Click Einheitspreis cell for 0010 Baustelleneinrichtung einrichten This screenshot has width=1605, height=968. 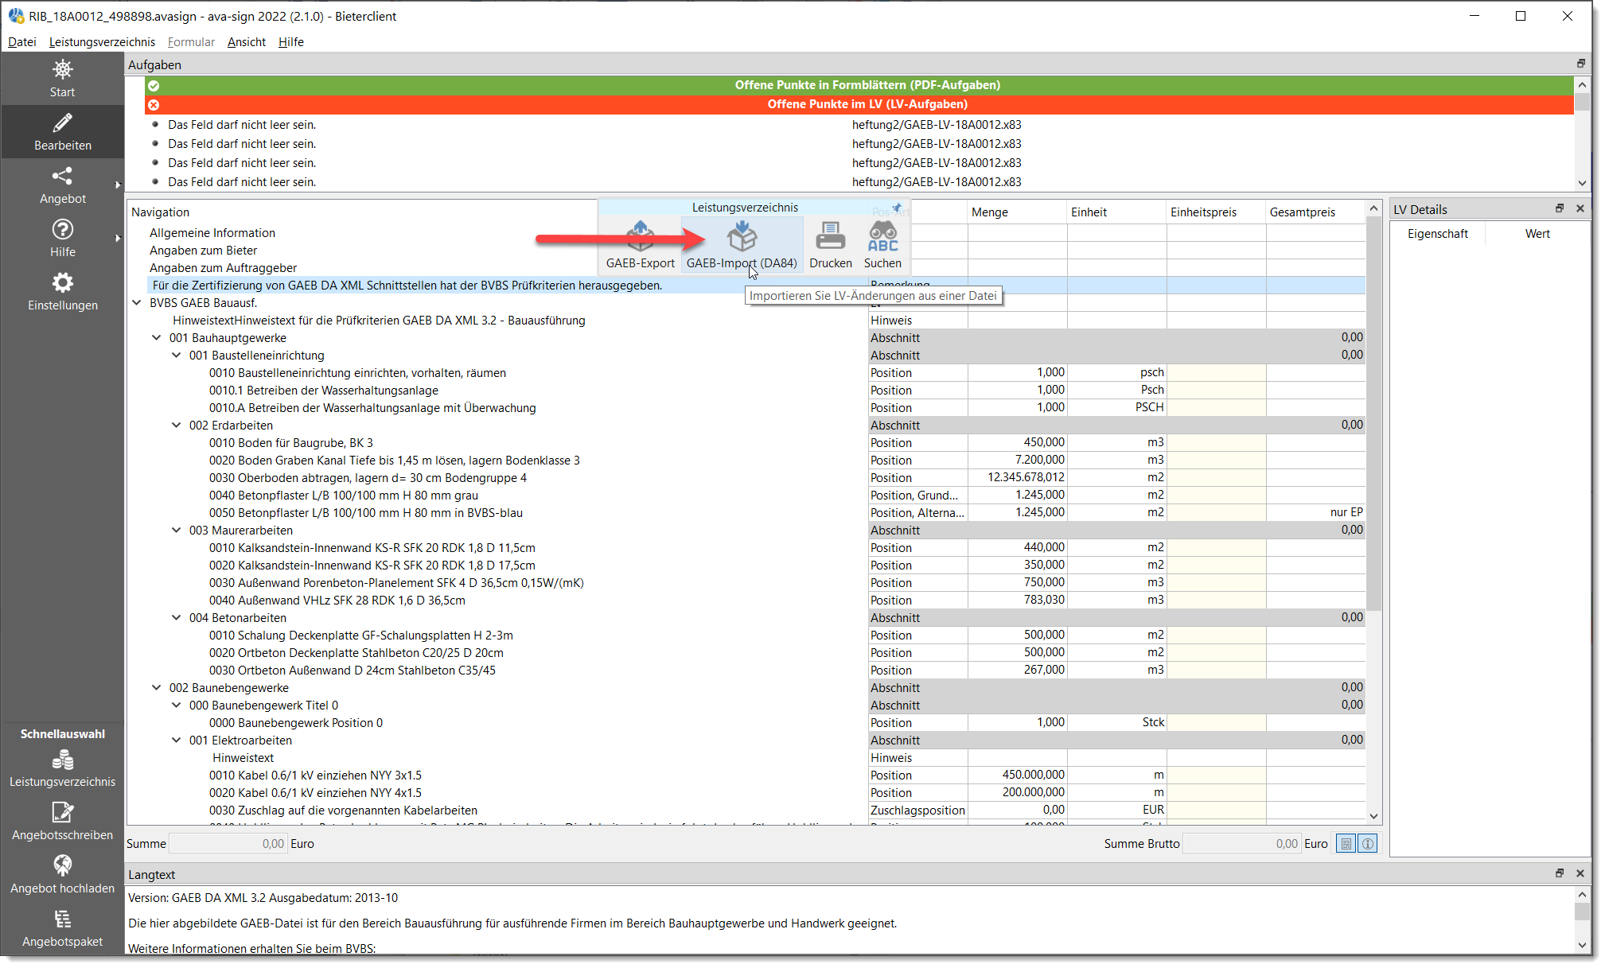pyautogui.click(x=1216, y=372)
